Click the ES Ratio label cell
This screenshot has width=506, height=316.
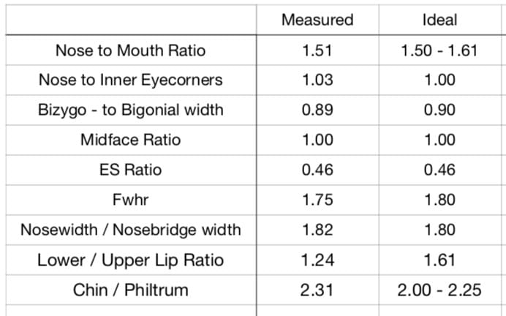point(132,170)
